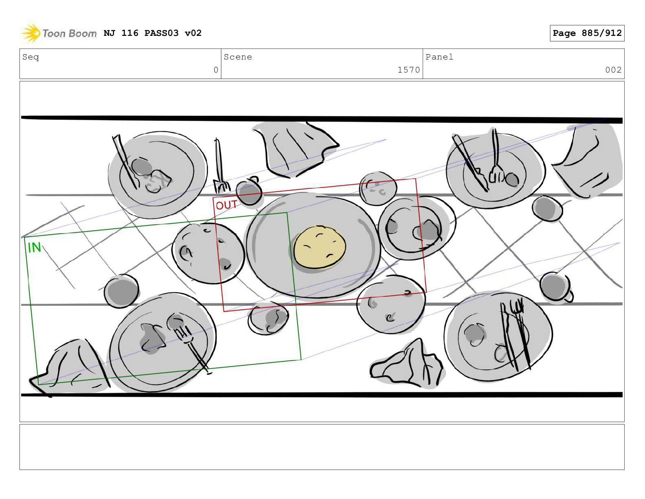Click the Page 885/912 box
This screenshot has height=499, width=645.
[587, 33]
